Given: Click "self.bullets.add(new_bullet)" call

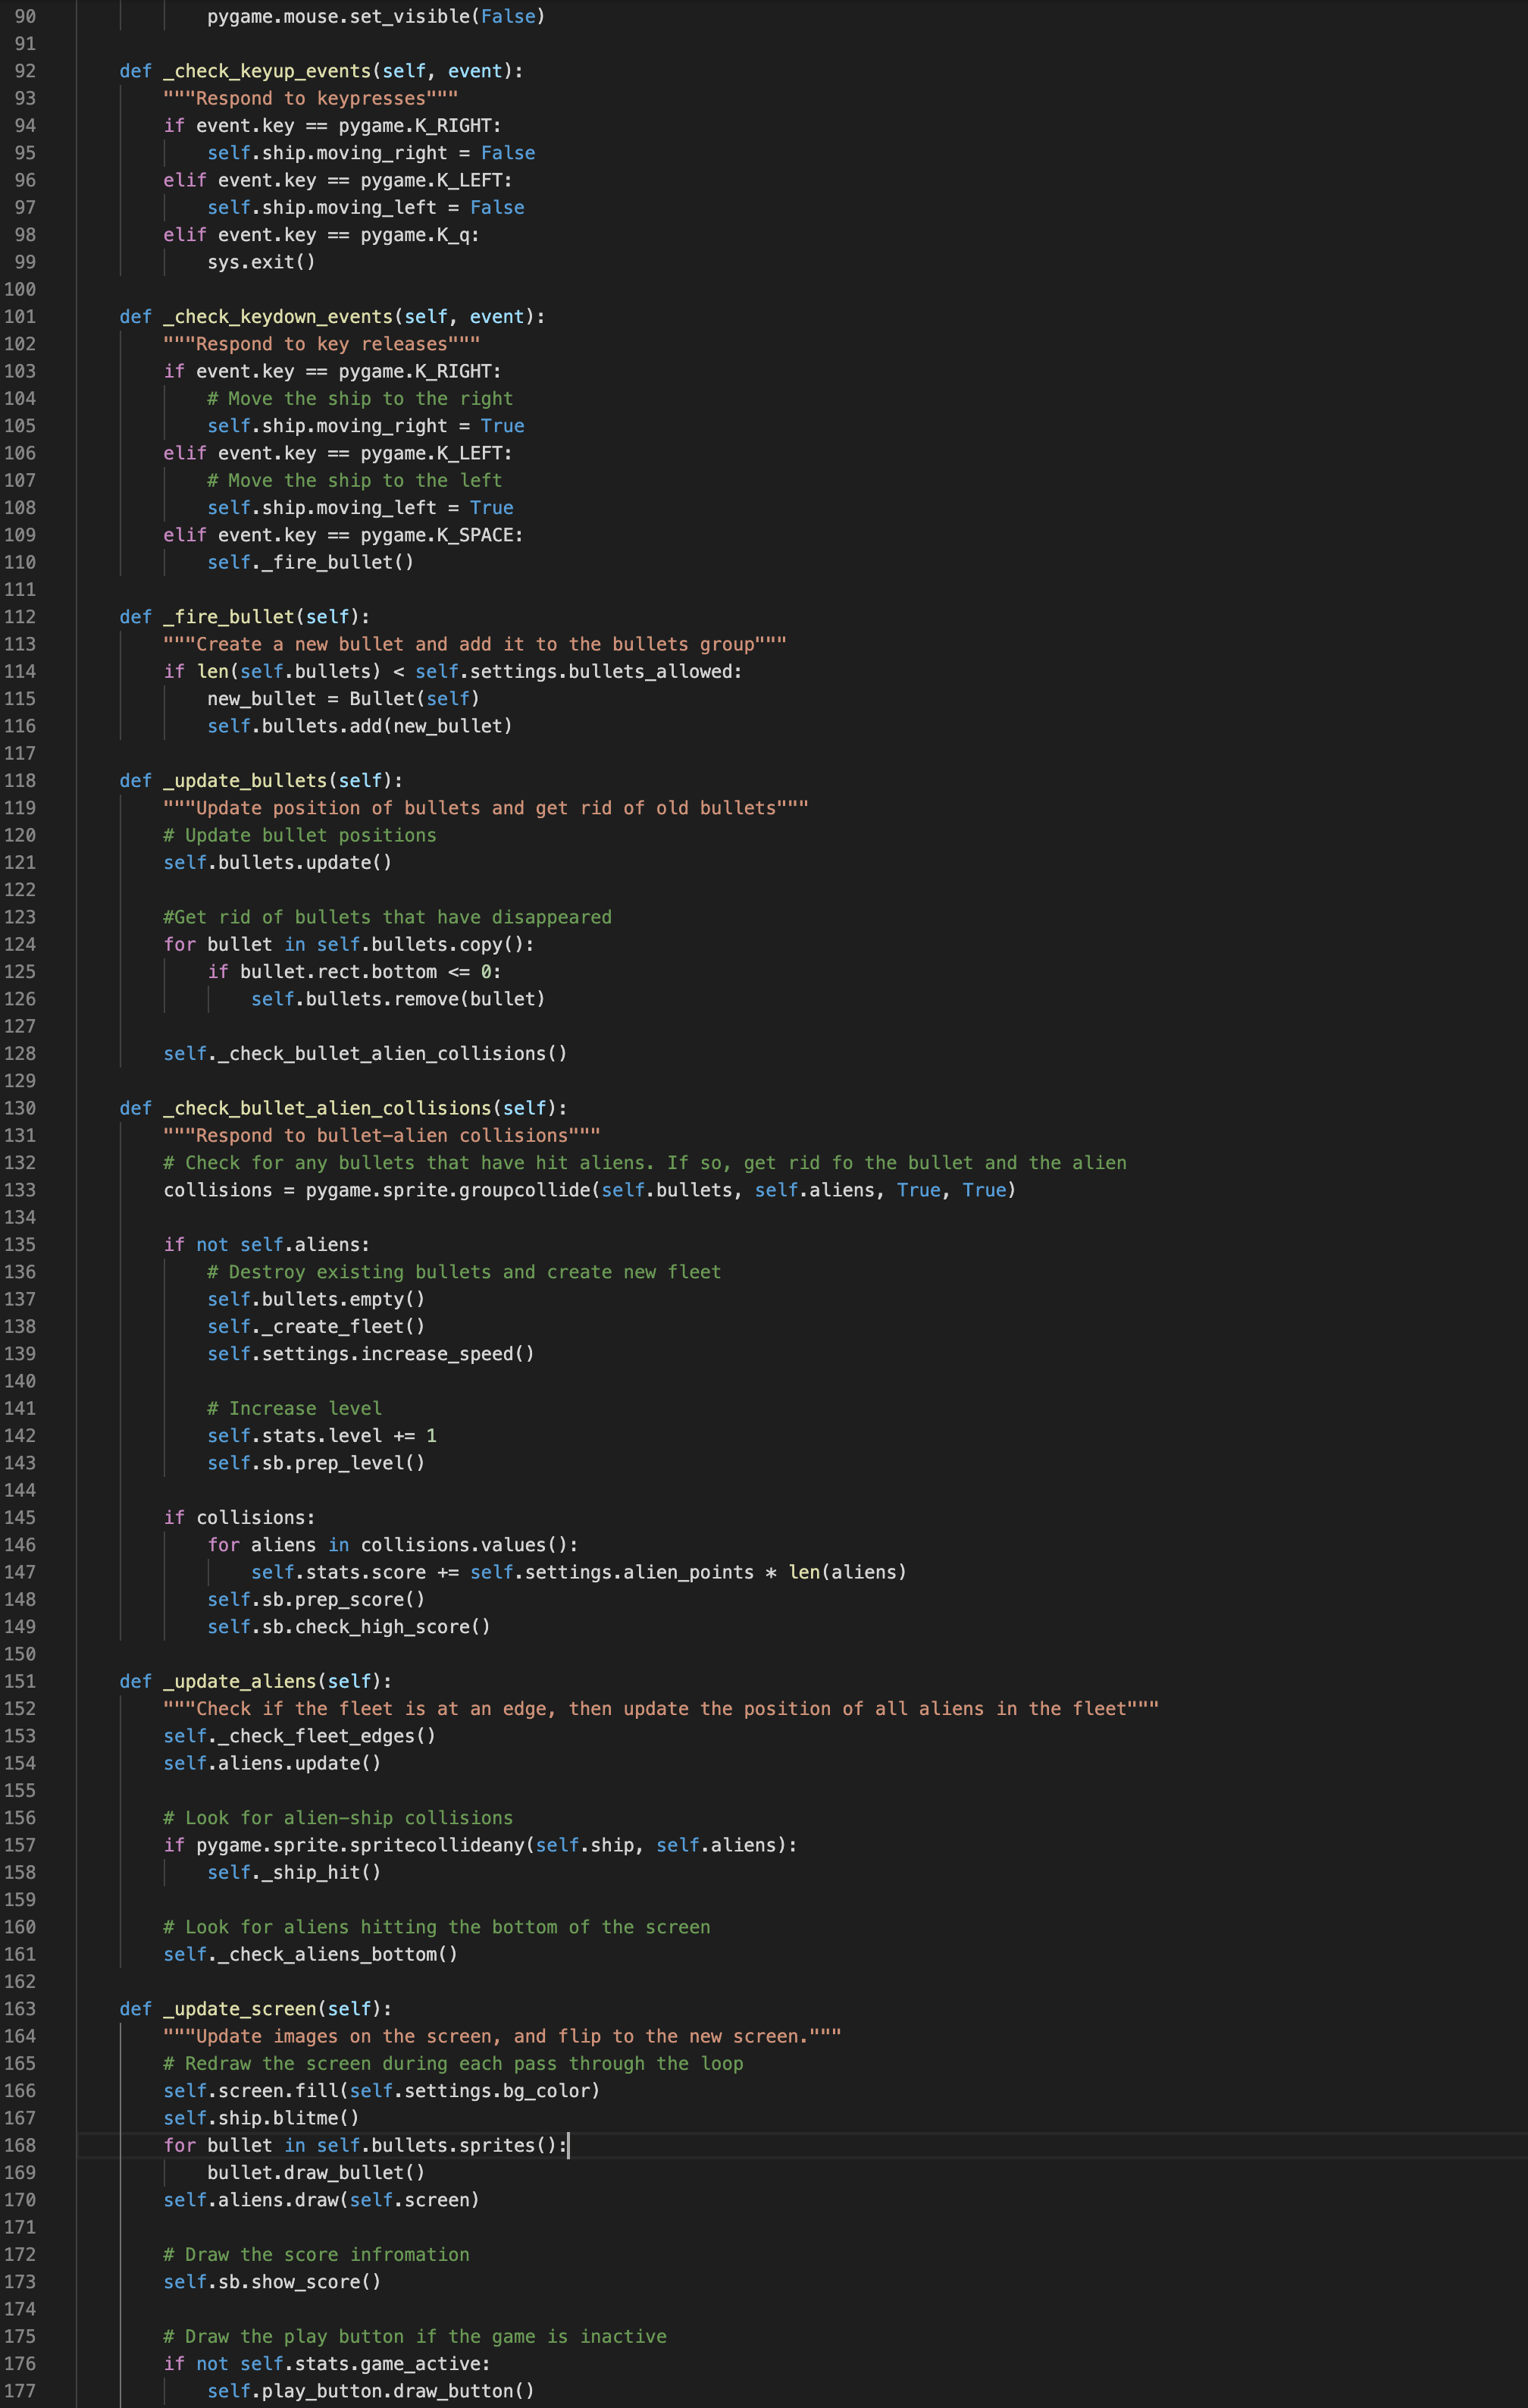Looking at the screenshot, I should pos(360,726).
